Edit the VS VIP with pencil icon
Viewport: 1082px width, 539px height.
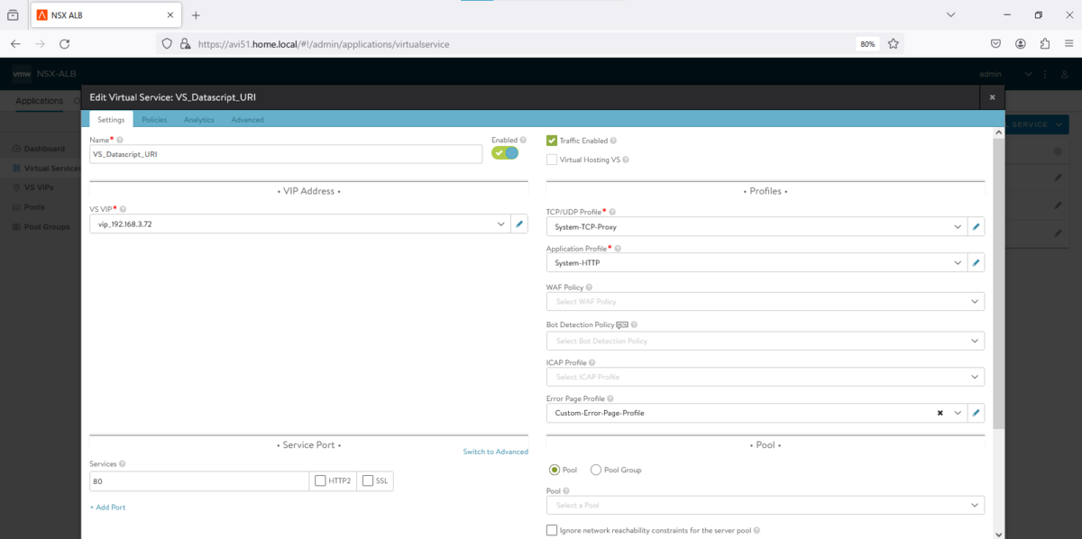click(x=519, y=224)
